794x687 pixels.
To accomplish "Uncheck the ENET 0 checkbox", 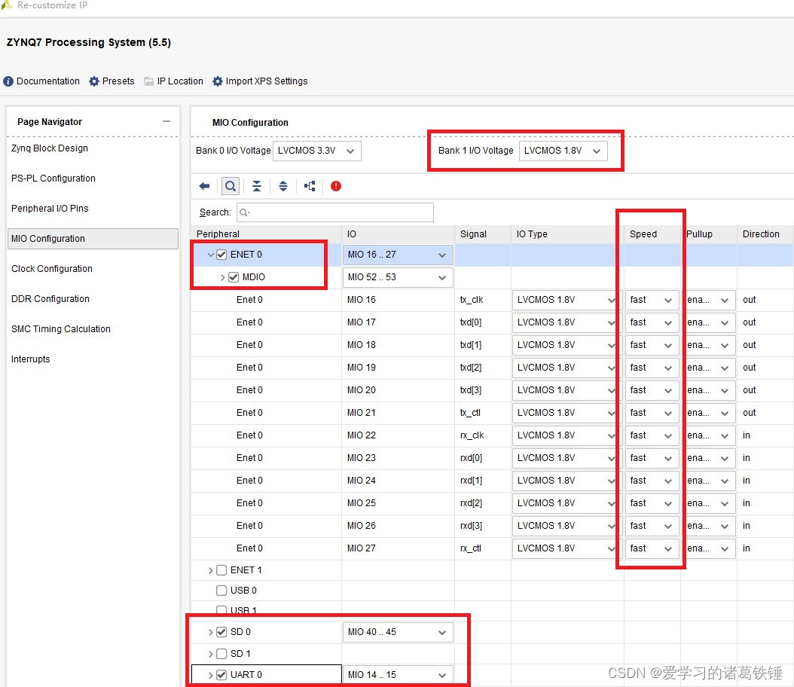I will [221, 255].
